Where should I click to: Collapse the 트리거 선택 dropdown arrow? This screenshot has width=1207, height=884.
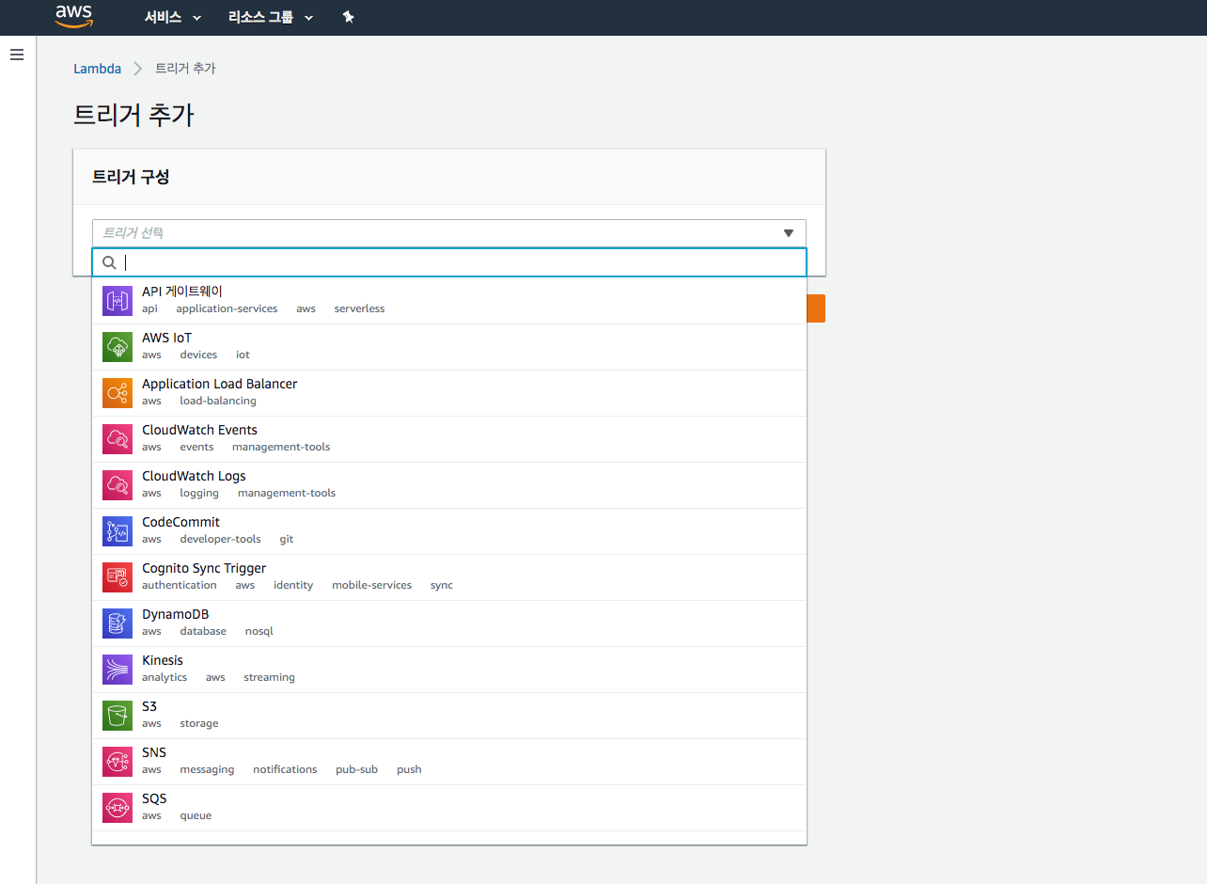(789, 233)
